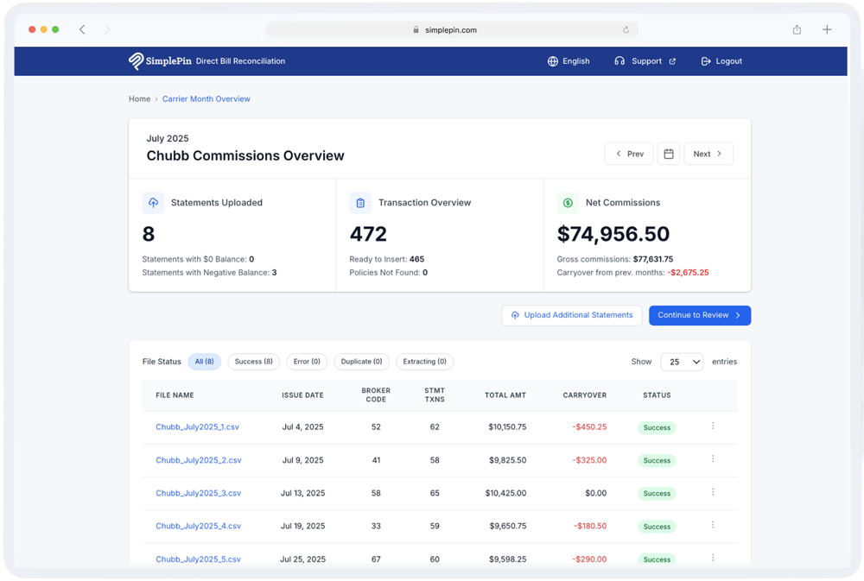The width and height of the screenshot is (864, 581).
Task: Click Net Commissions total $74,956.50
Action: 613,234
